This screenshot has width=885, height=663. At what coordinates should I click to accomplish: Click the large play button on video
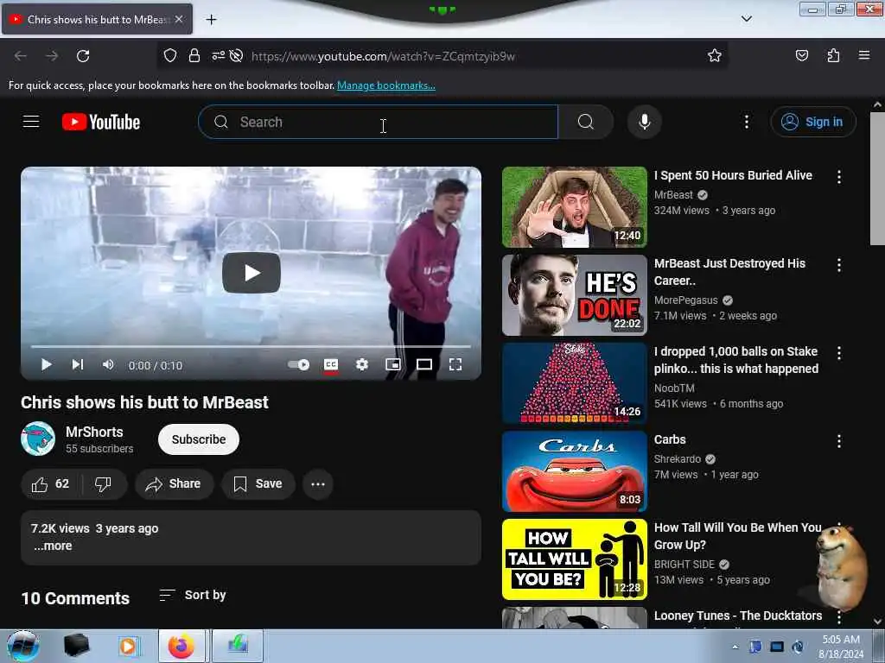(251, 273)
